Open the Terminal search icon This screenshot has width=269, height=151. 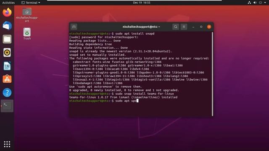click(176, 27)
